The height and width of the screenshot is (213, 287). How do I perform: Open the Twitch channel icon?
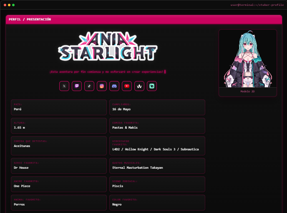pyautogui.click(x=77, y=86)
